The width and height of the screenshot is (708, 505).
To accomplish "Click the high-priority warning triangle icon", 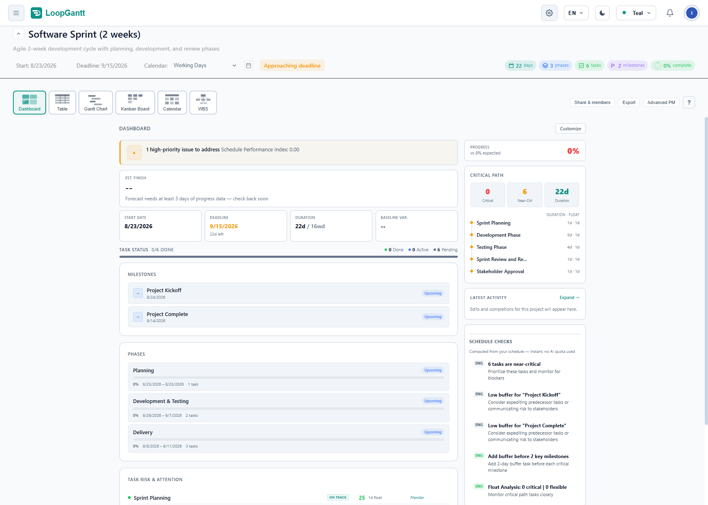I will (134, 153).
